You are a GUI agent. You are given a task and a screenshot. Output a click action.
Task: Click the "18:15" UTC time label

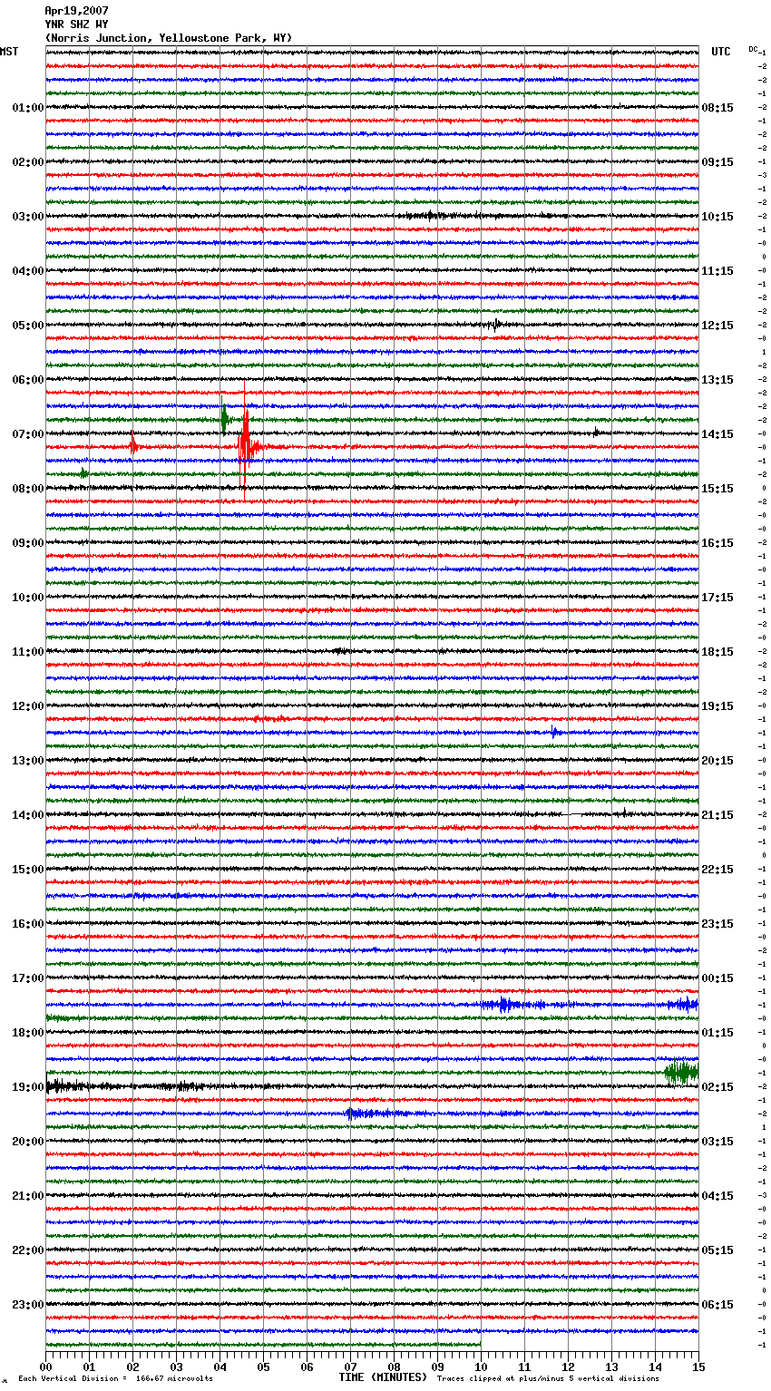click(x=717, y=652)
